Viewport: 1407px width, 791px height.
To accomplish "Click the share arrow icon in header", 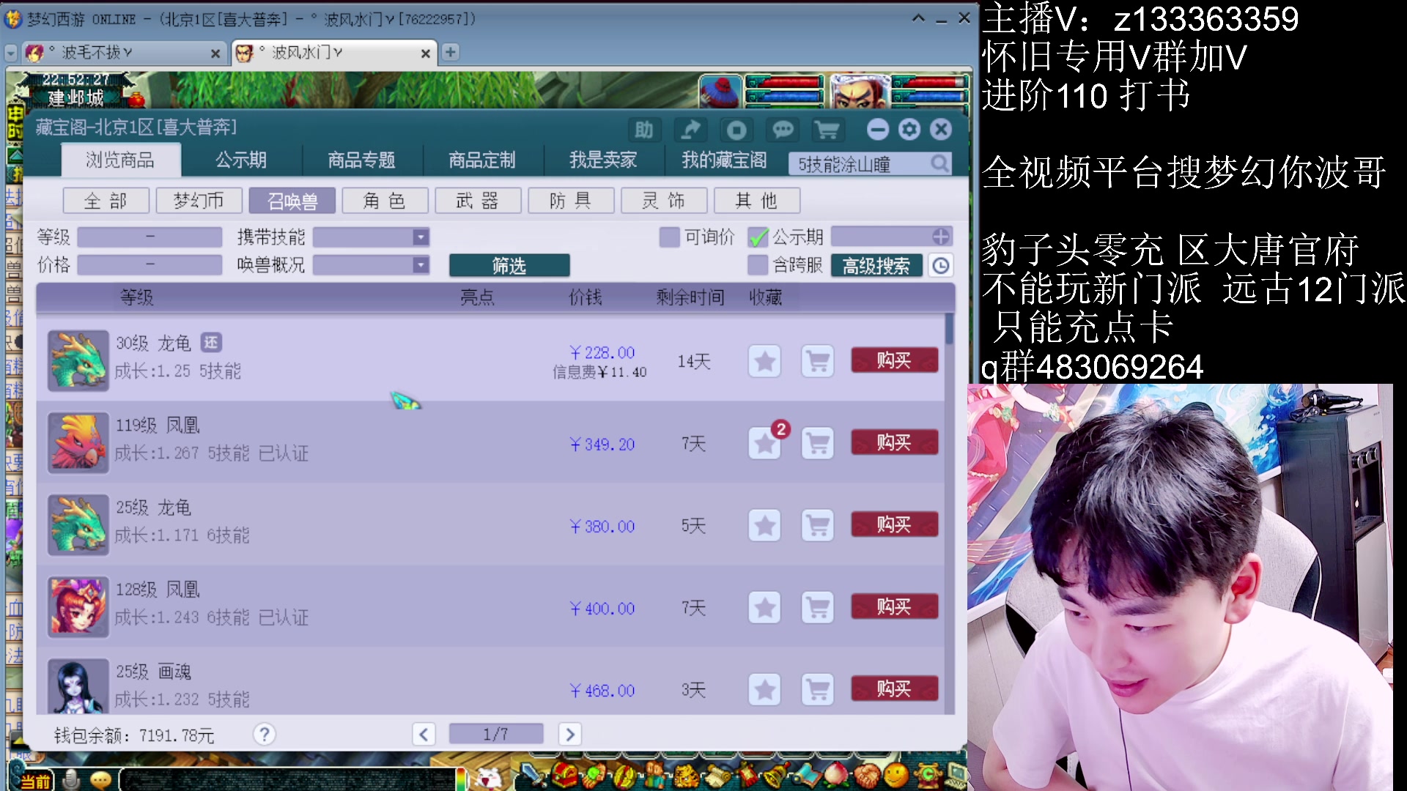I will (x=690, y=130).
